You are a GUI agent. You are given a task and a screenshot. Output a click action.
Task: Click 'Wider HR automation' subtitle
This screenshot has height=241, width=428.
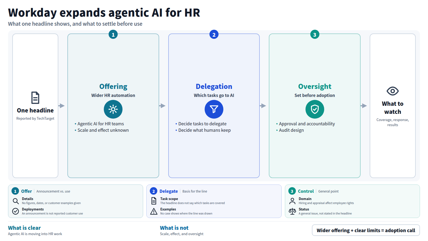[x=113, y=95]
